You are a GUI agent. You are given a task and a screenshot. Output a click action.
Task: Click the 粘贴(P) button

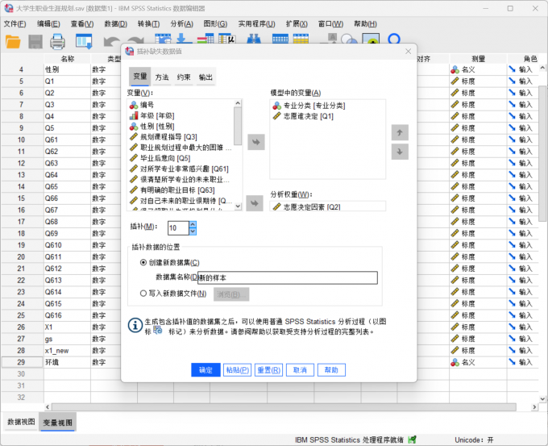click(x=237, y=369)
